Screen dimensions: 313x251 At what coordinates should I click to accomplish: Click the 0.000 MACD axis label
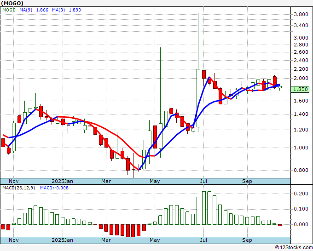tap(301, 224)
